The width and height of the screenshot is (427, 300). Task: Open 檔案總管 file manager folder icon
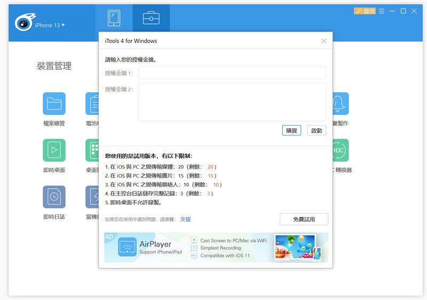pyautogui.click(x=54, y=104)
